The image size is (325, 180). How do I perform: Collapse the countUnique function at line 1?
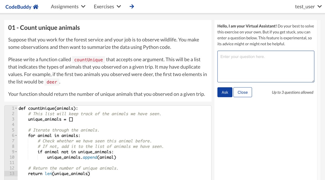(x=16, y=109)
